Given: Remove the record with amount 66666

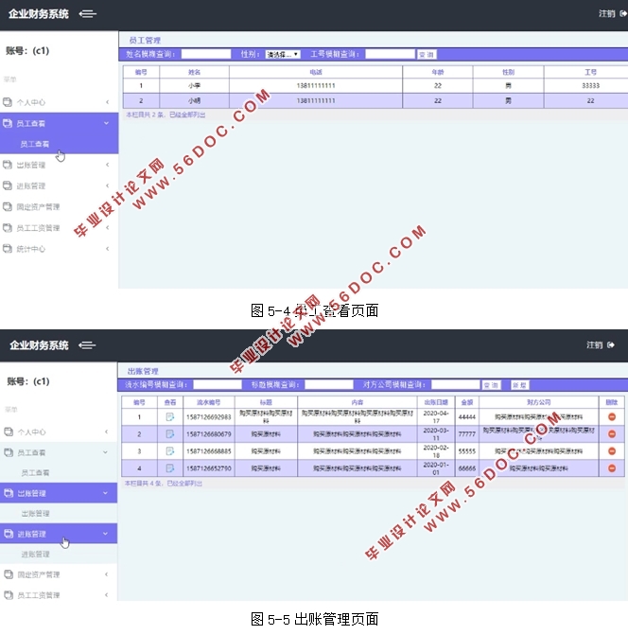Looking at the screenshot, I should coord(612,468).
